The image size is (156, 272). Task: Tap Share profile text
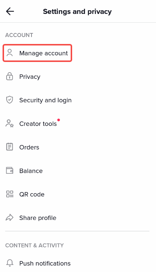click(x=38, y=218)
